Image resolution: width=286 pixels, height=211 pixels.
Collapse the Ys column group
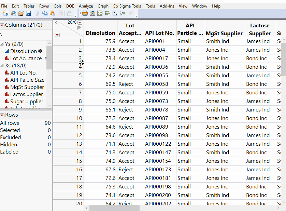tap(2, 44)
